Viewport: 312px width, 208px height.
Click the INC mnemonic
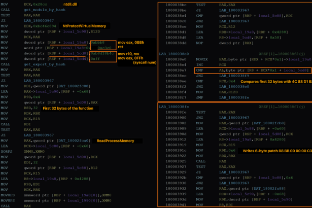(x=199, y=65)
